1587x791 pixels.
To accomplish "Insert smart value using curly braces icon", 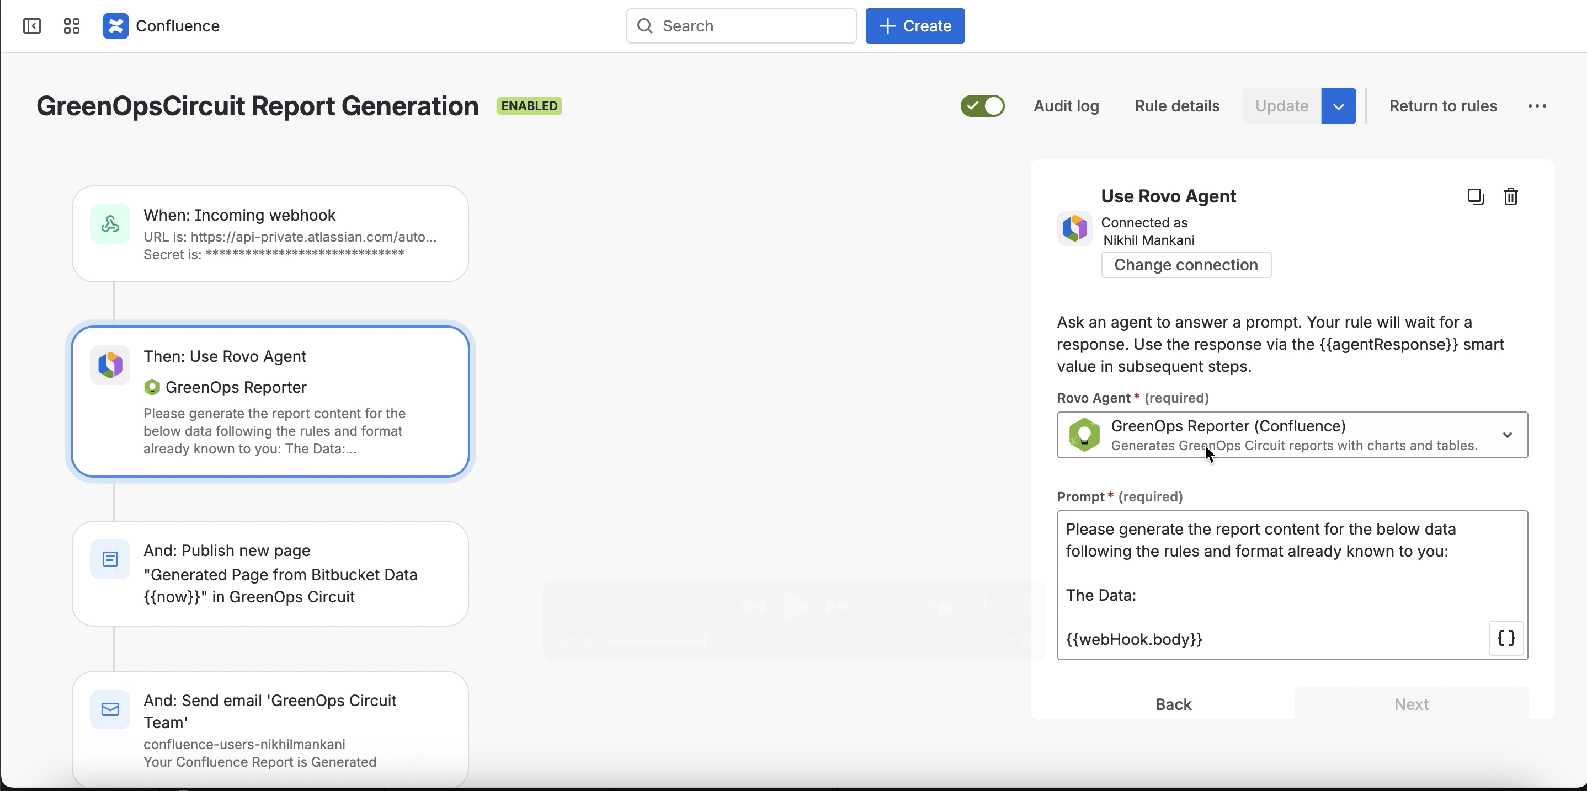I will [x=1506, y=638].
